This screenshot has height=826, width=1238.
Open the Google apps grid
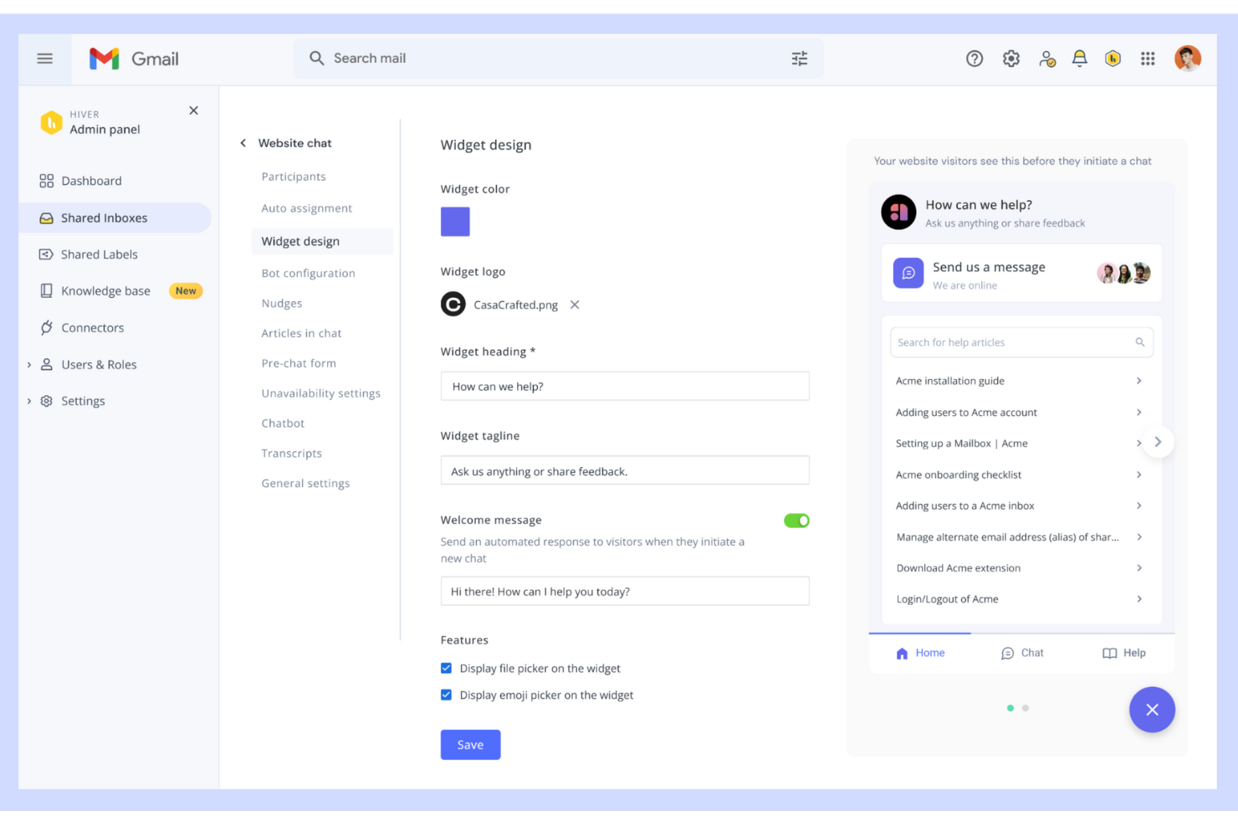[x=1148, y=59]
